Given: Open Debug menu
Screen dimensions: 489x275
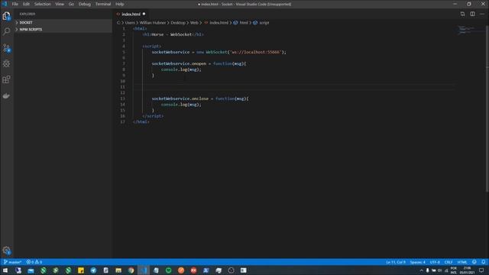Looking at the screenshot, I should click(x=85, y=4).
